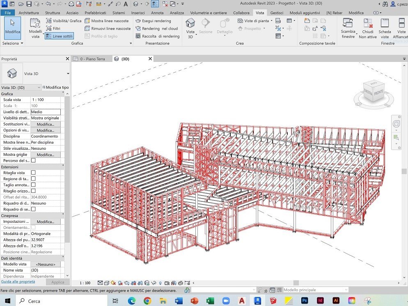Screen dimensions: 408x306
Task: Close the {3D} view tab
Action: tap(150, 59)
